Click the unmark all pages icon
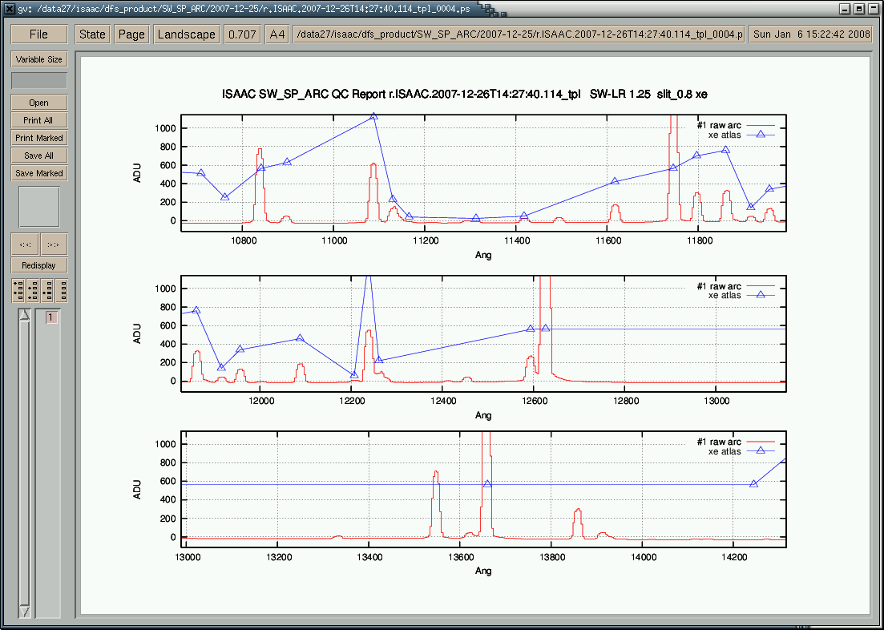Screen dimensions: 884x630 pos(61,289)
